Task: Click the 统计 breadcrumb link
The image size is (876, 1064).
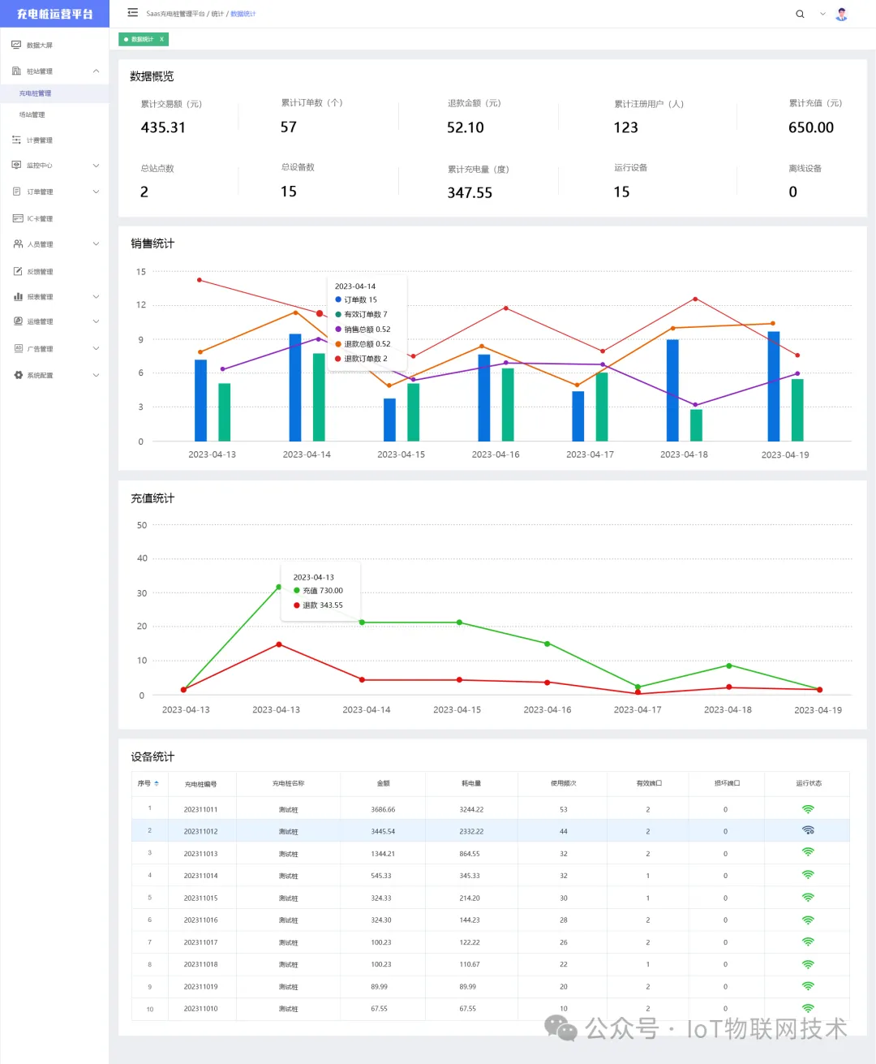Action: coord(217,14)
